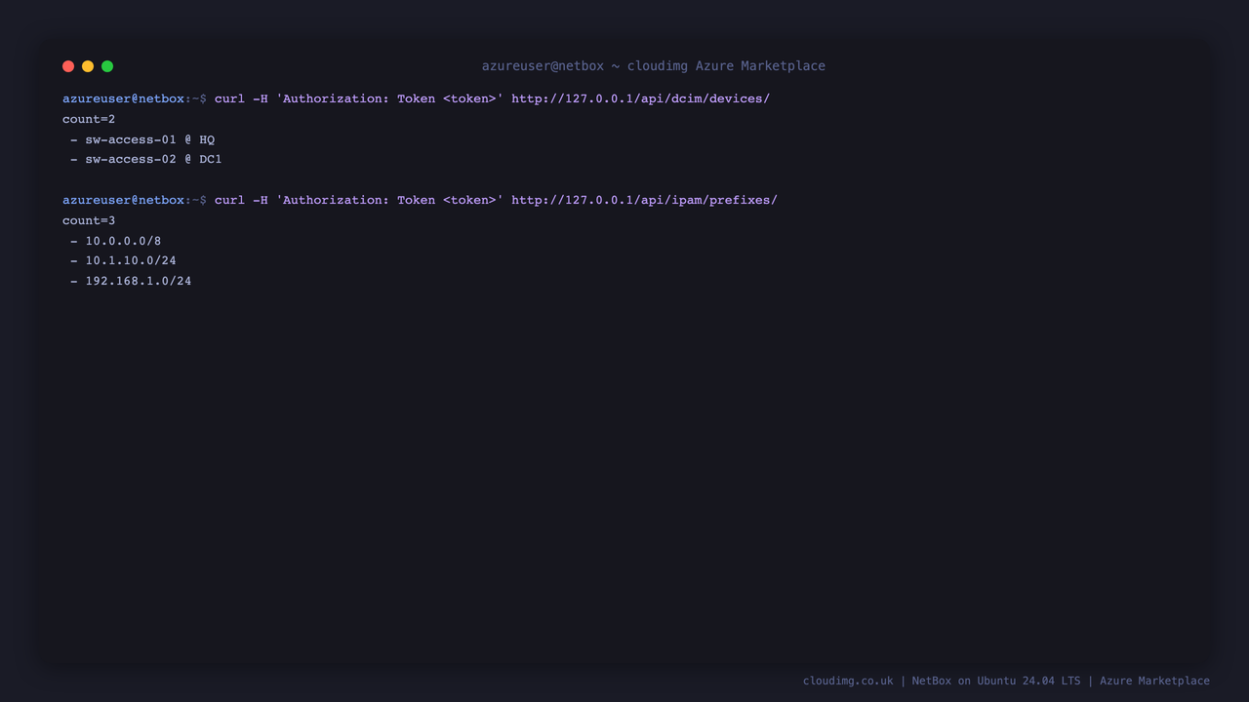1249x702 pixels.
Task: Select the 'sw-access-02 @ DC1' line
Action: (146, 159)
